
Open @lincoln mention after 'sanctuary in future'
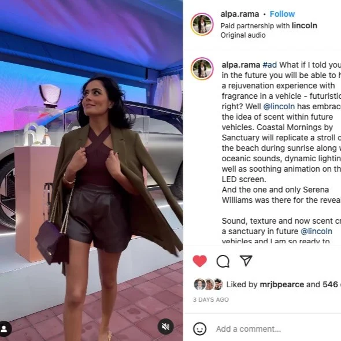click(x=316, y=231)
